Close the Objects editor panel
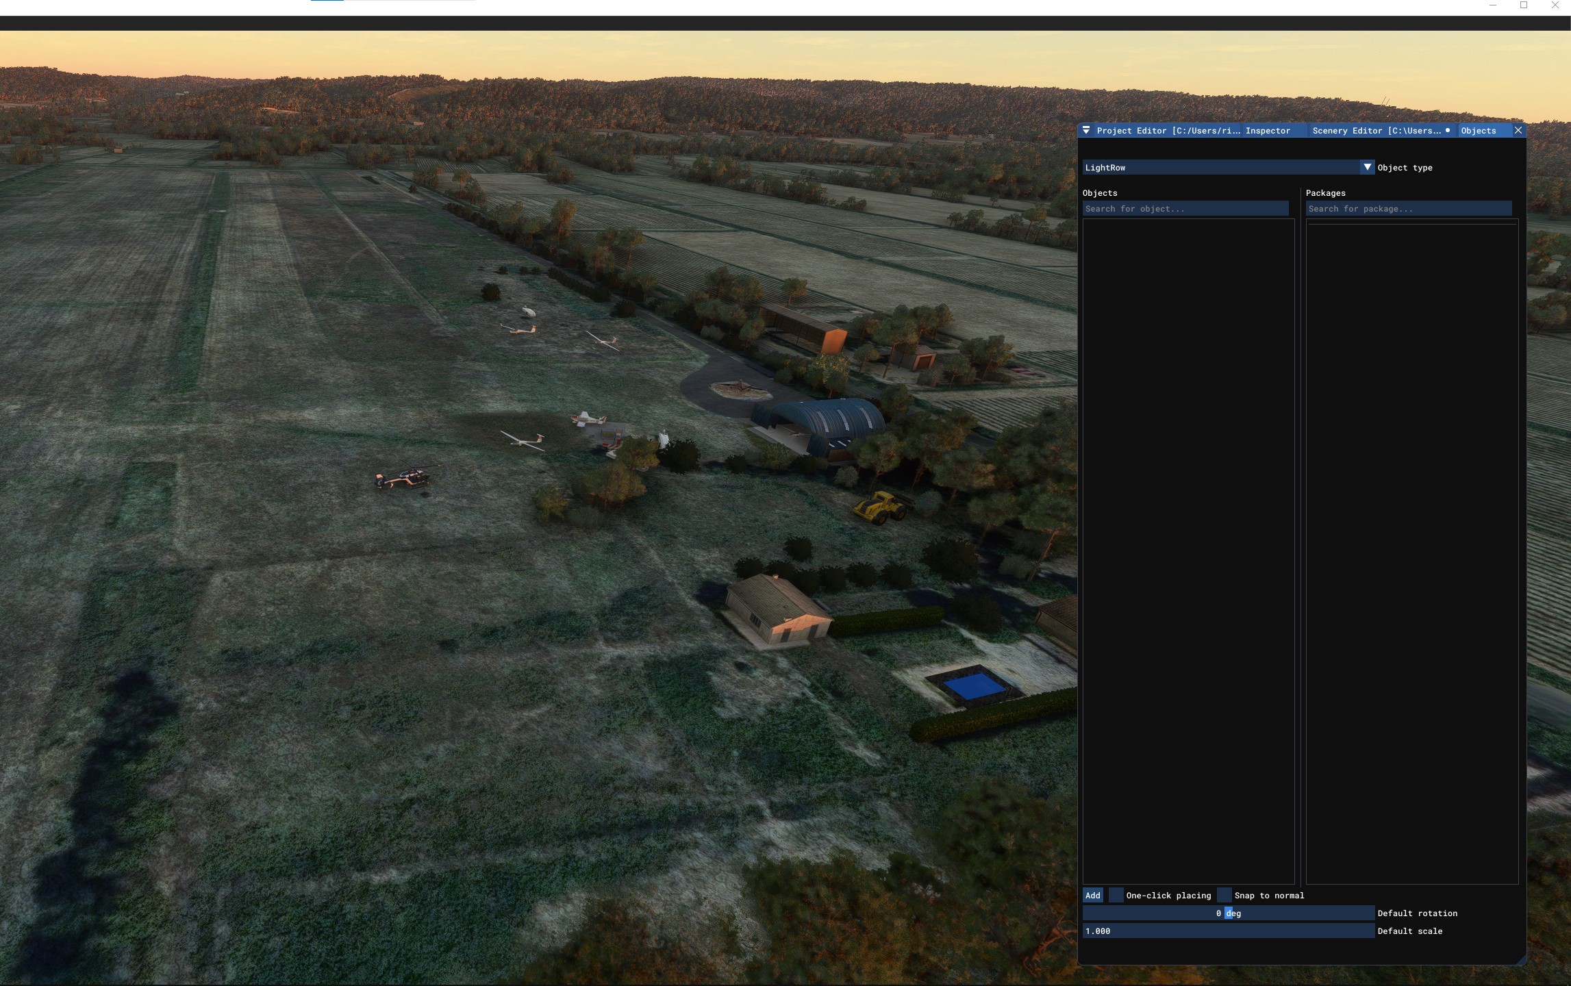The width and height of the screenshot is (1571, 986). click(1518, 130)
